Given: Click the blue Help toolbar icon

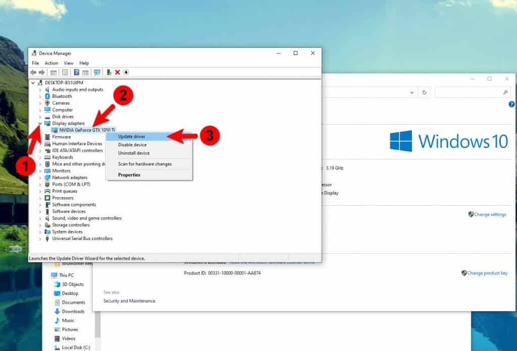Looking at the screenshot, I should (x=77, y=73).
